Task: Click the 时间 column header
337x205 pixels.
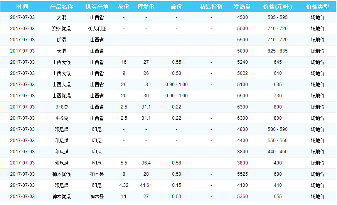Action: tap(22, 7)
